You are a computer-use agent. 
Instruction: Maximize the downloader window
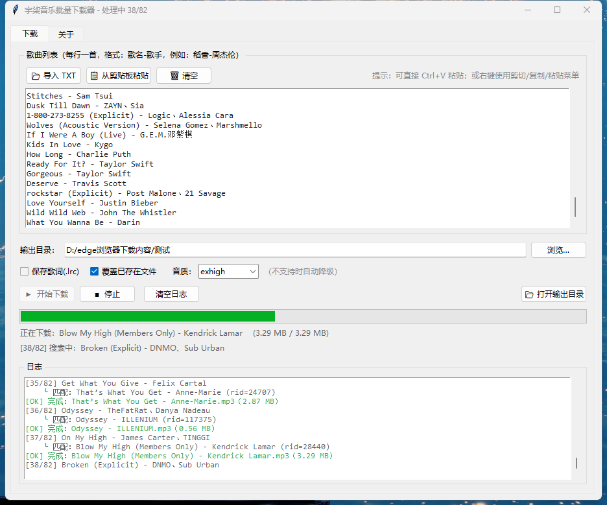[557, 10]
